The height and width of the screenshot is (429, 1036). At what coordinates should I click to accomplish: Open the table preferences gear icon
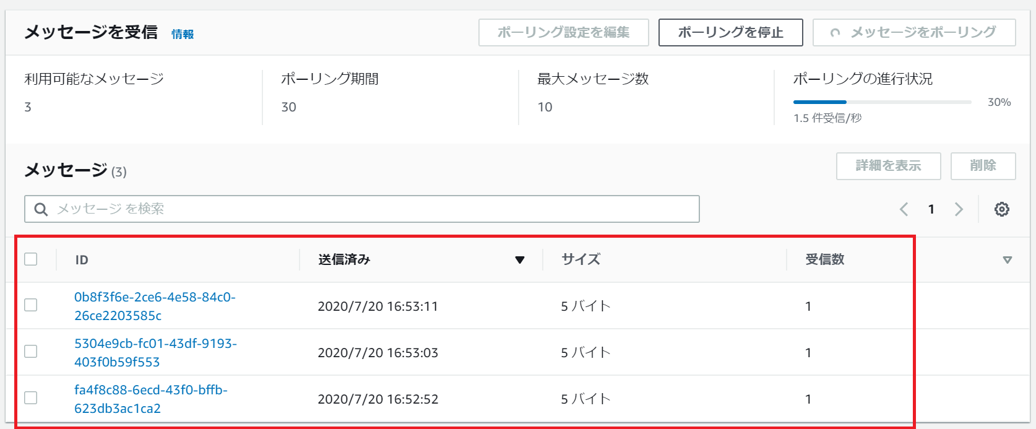point(1001,209)
